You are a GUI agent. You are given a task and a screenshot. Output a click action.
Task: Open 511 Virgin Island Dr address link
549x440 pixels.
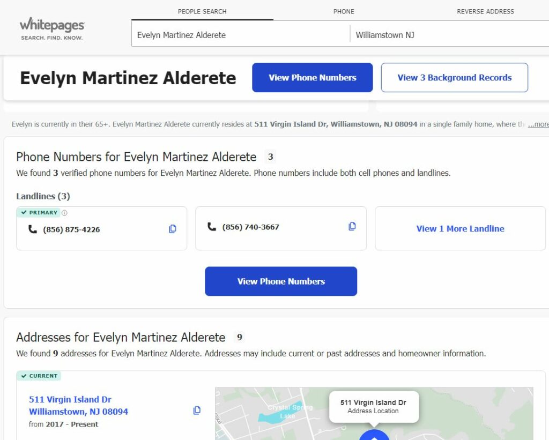point(78,405)
